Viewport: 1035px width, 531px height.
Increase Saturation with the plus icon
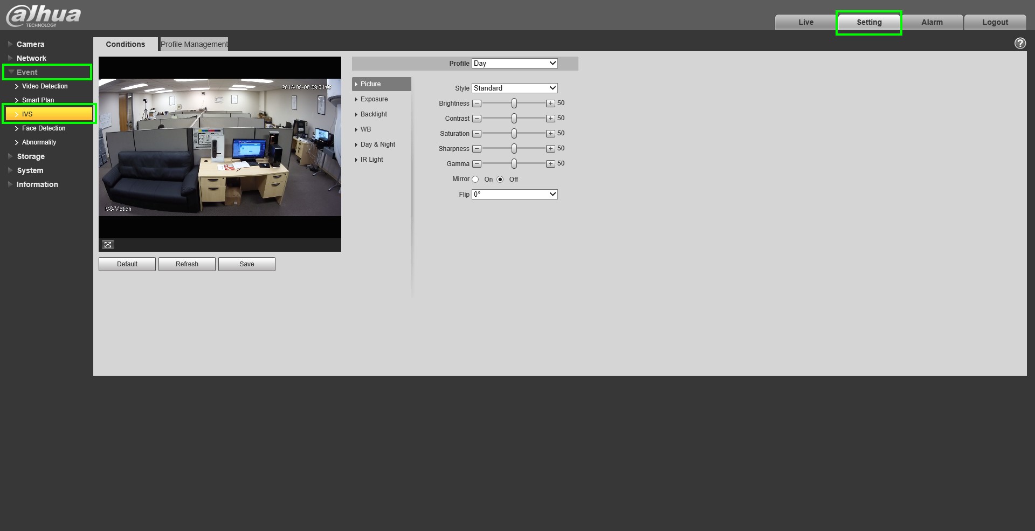[550, 134]
